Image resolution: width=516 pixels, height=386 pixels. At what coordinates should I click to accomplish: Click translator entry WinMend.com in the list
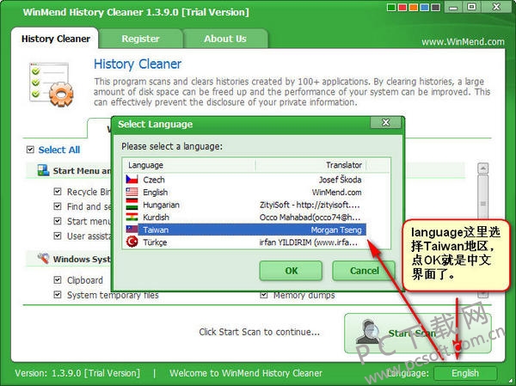click(336, 193)
